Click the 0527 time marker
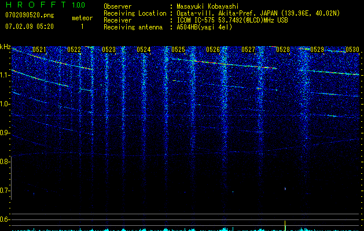This screenshot has width=364, height=231. (248, 50)
